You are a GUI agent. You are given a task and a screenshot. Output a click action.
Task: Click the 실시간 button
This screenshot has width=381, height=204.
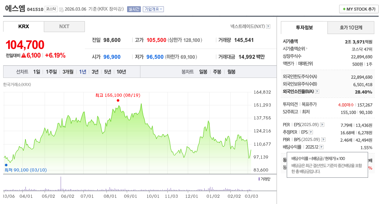click(x=134, y=9)
